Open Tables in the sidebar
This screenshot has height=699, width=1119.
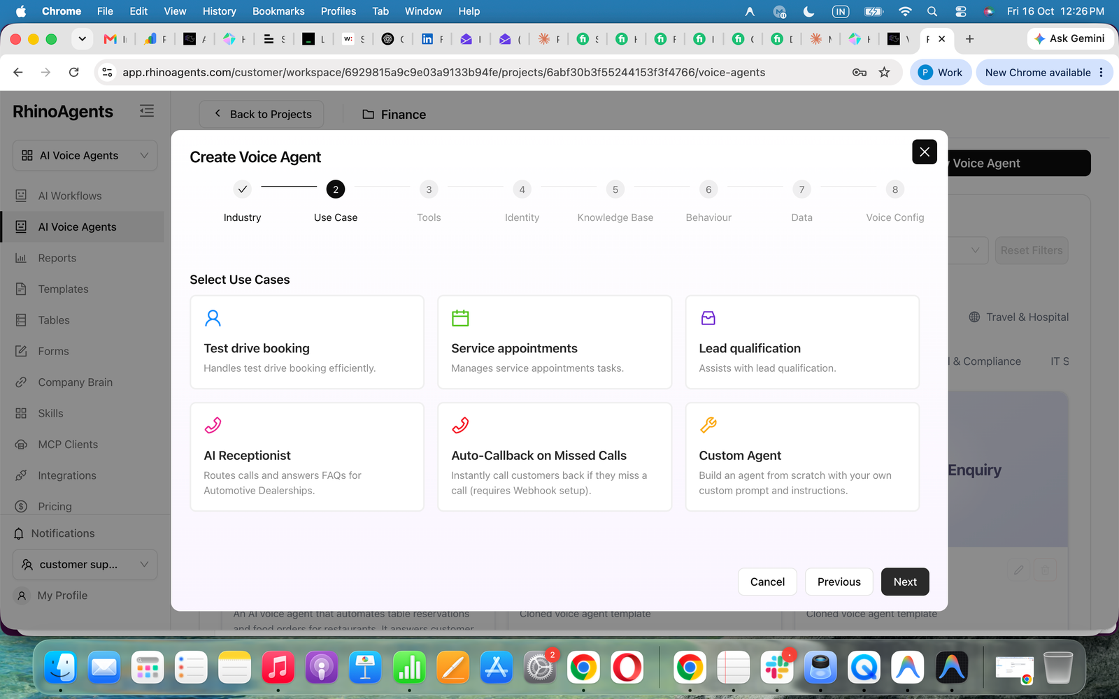click(x=54, y=320)
